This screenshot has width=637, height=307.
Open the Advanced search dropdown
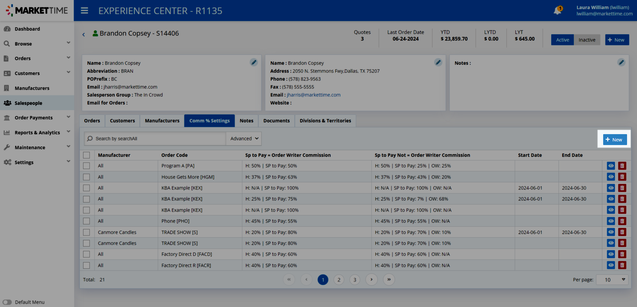(244, 139)
